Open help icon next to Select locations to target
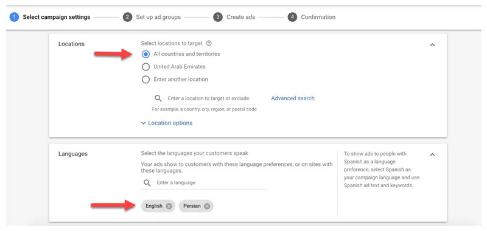Screen dimensions: 487x231 tap(209, 43)
